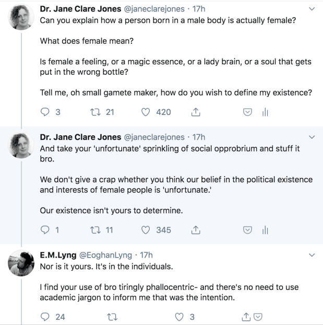
Task: Expand the first tweet's caret menu
Action: click(312, 8)
